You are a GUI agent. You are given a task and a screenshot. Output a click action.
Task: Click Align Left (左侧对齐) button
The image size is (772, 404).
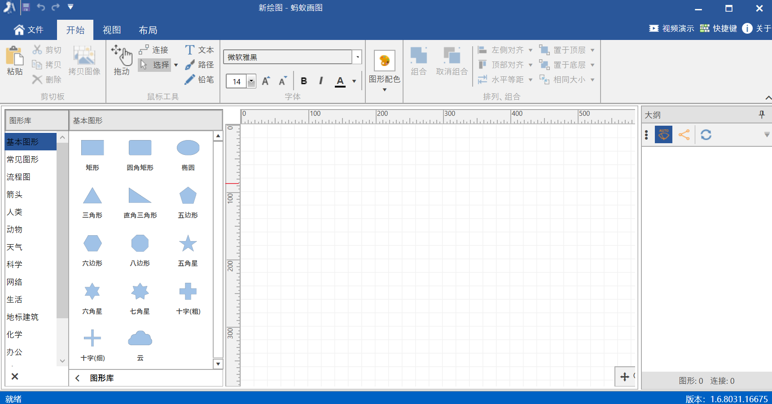coord(501,50)
